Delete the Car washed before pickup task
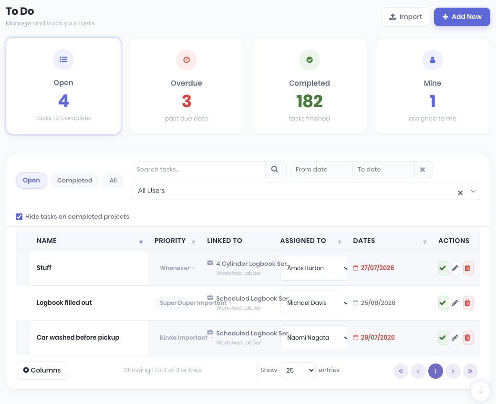The width and height of the screenshot is (496, 404). pos(468,338)
